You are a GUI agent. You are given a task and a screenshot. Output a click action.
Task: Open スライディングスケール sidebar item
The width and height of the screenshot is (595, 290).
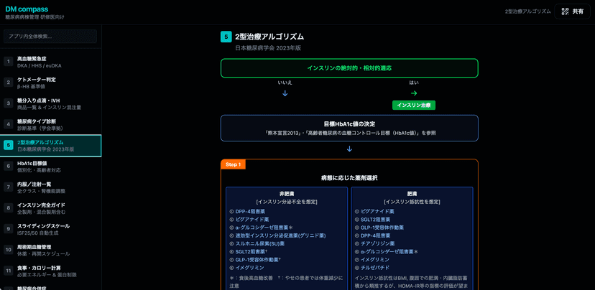(x=50, y=229)
